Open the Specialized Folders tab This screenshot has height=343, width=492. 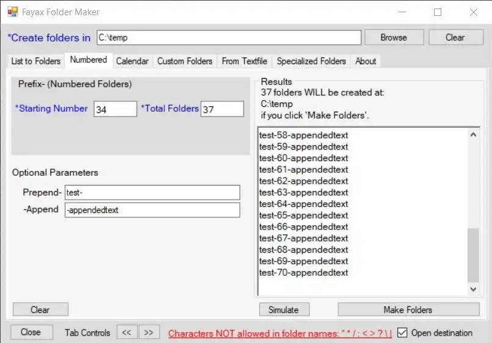pyautogui.click(x=311, y=61)
